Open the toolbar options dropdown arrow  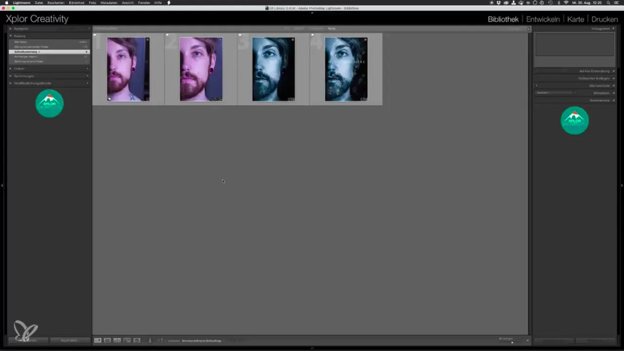[527, 340]
